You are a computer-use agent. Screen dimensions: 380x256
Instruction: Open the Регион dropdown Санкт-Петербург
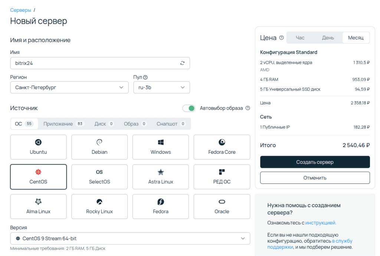coord(69,87)
